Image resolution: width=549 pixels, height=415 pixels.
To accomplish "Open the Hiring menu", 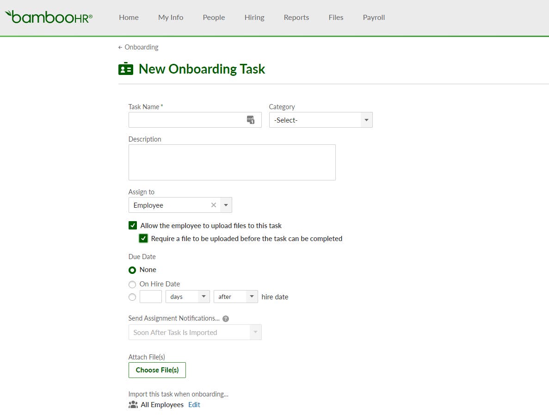I will pyautogui.click(x=254, y=18).
